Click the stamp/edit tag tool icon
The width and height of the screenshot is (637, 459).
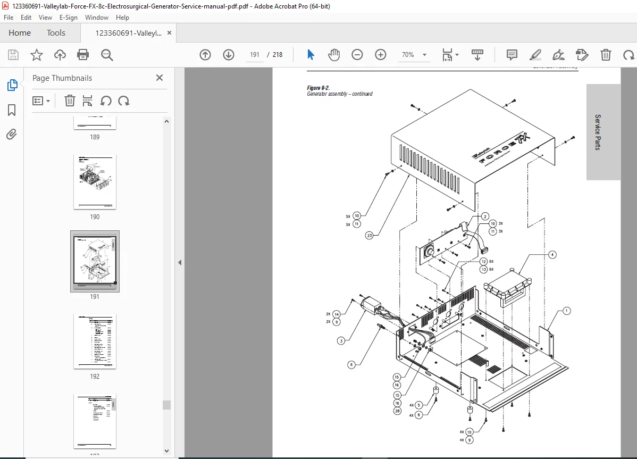[582, 55]
